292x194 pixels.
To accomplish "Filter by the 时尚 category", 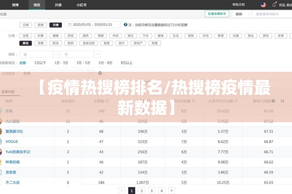I will (x=206, y=35).
